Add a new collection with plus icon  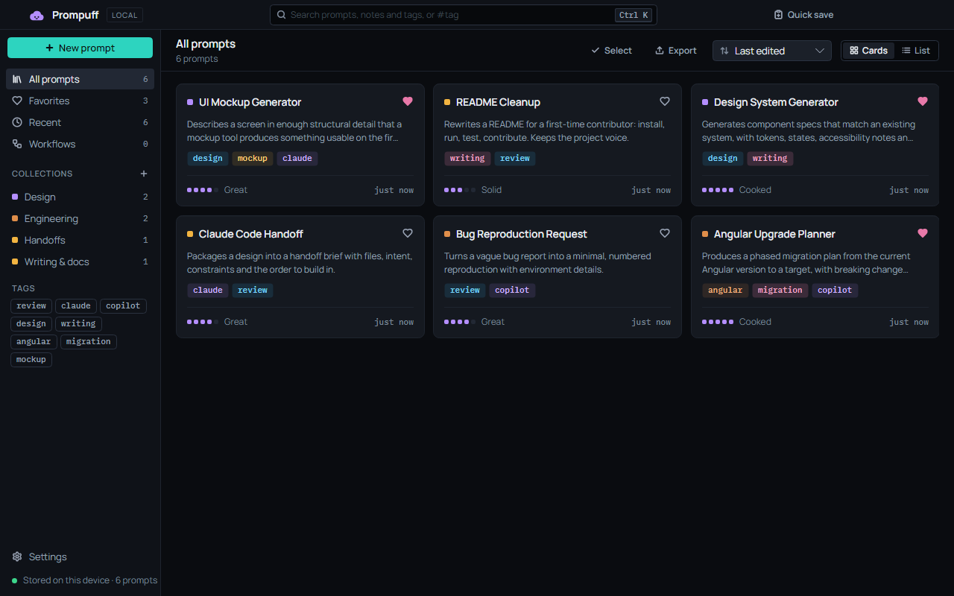pyautogui.click(x=144, y=174)
